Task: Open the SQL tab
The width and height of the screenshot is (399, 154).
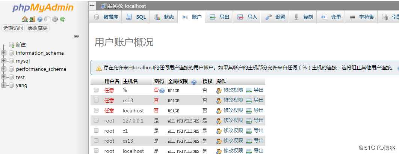Action: [136, 17]
